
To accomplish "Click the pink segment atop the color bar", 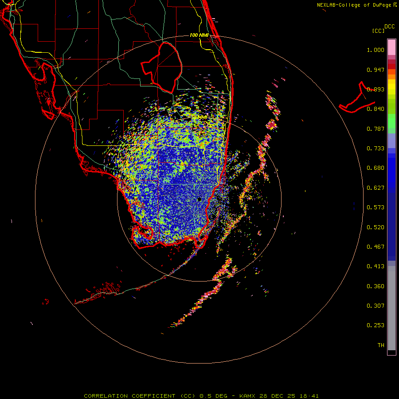I will (391, 47).
